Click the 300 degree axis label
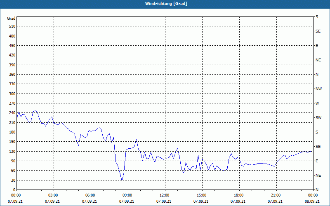The image size is (330, 206). tap(12, 94)
